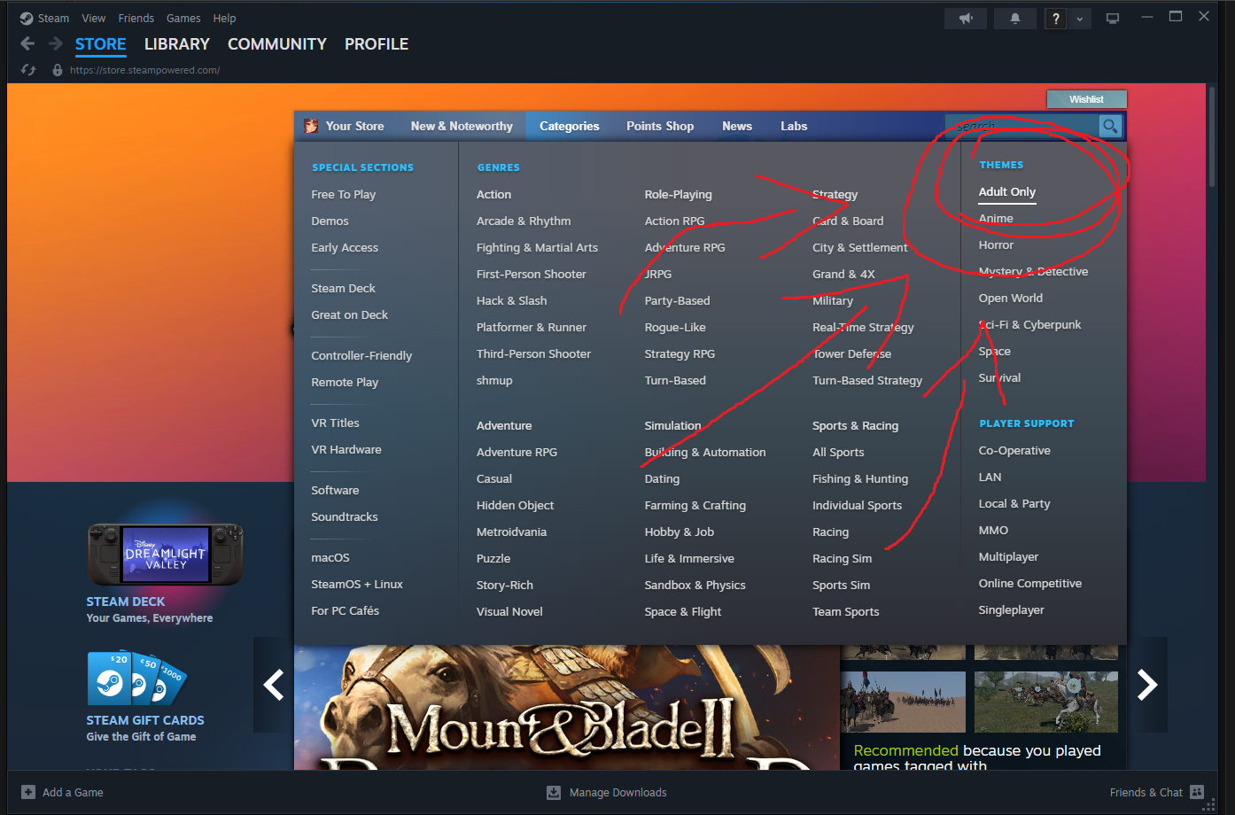Click the padlock icon beside the URL
The width and height of the screenshot is (1235, 815).
pos(58,70)
